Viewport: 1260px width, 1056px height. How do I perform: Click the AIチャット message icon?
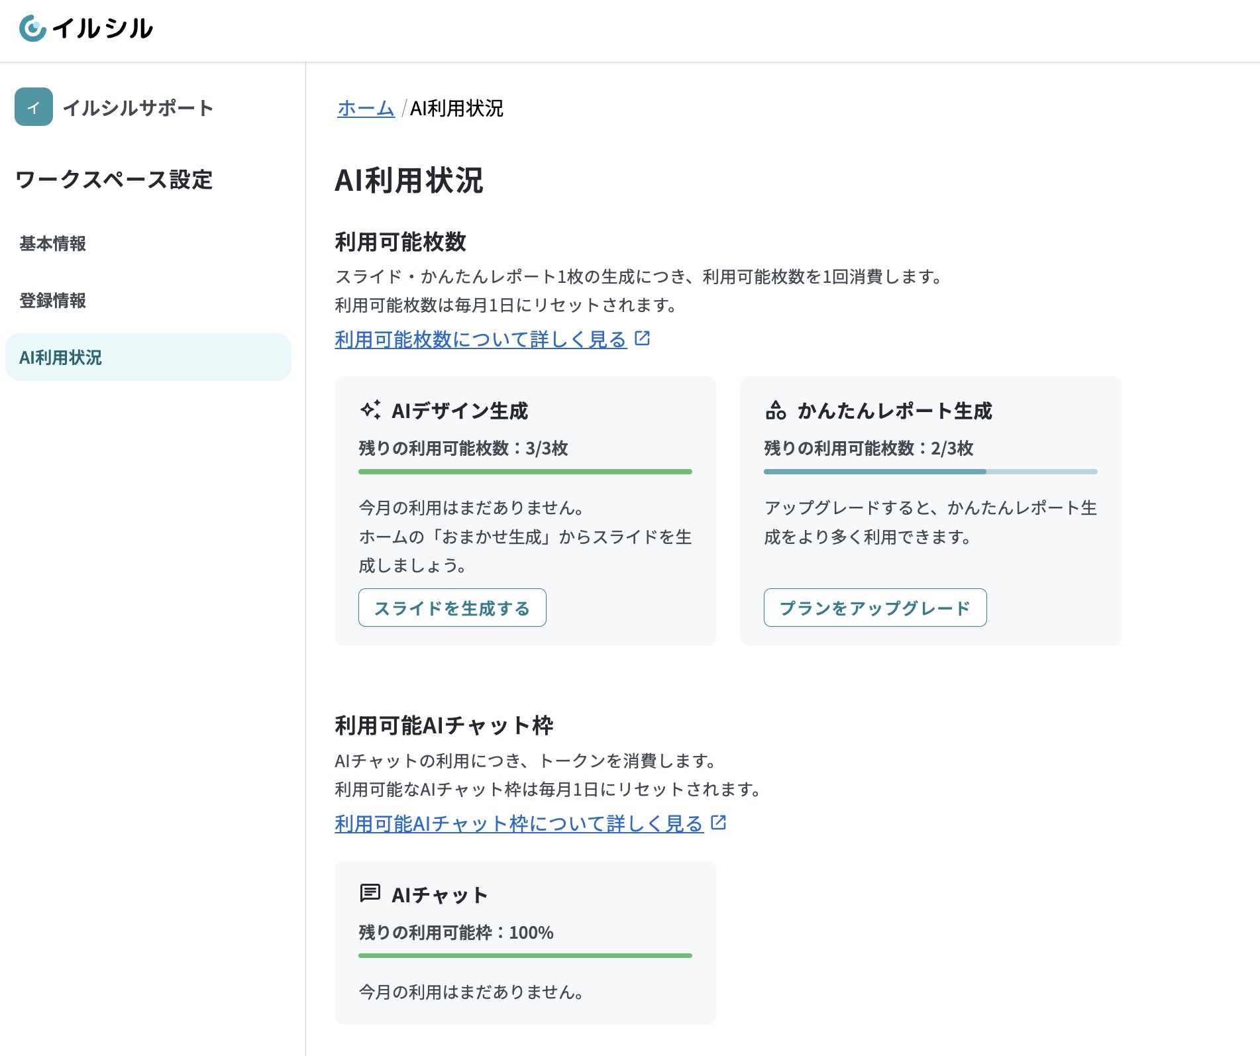coord(370,894)
